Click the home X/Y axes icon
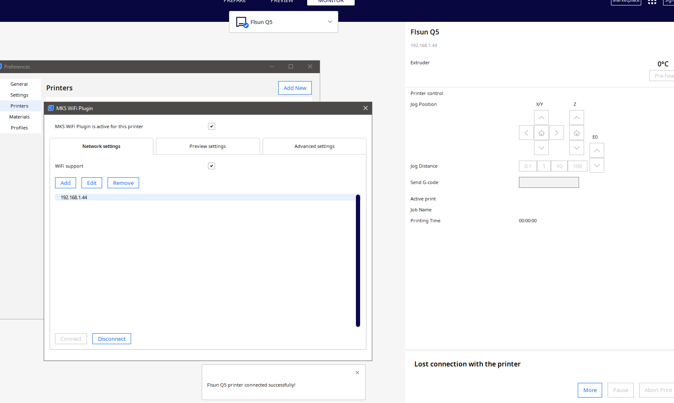674x403 pixels. (x=541, y=132)
